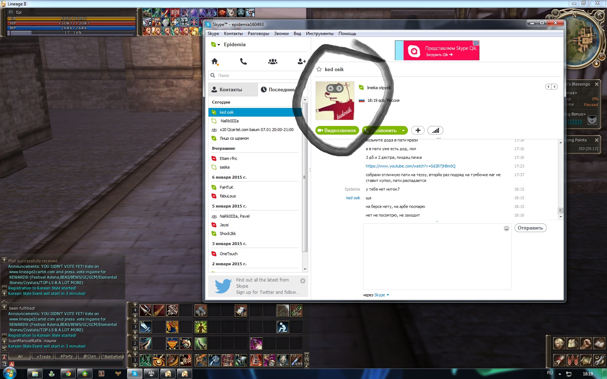607x379 pixels.
Task: Open the inventory bag icon in Lineage II
Action: click(x=573, y=343)
